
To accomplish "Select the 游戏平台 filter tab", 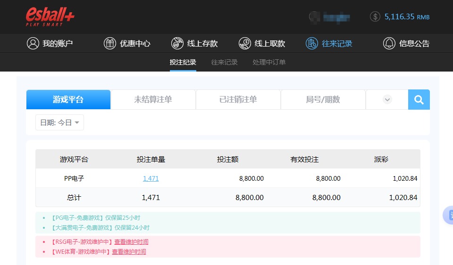I will (x=68, y=100).
